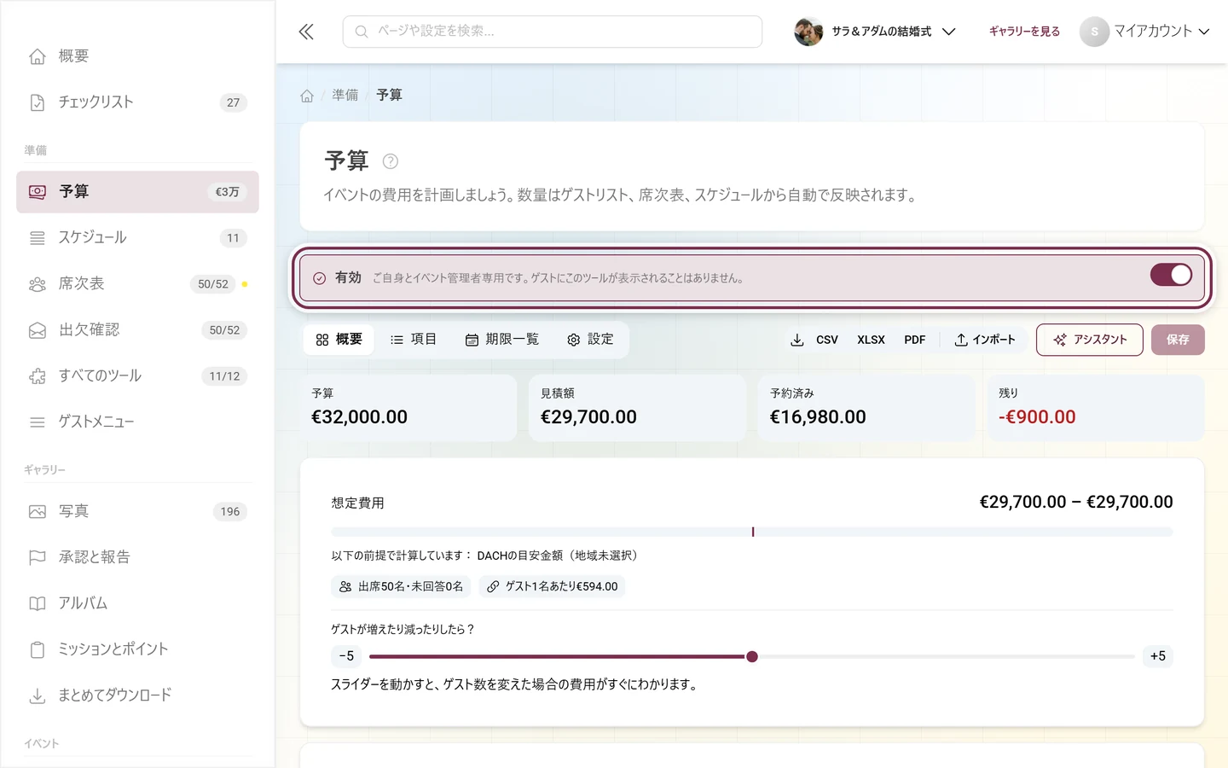Click the 予算 €32,000.00 summary card
Viewport: 1228px width, 768px height.
(408, 408)
